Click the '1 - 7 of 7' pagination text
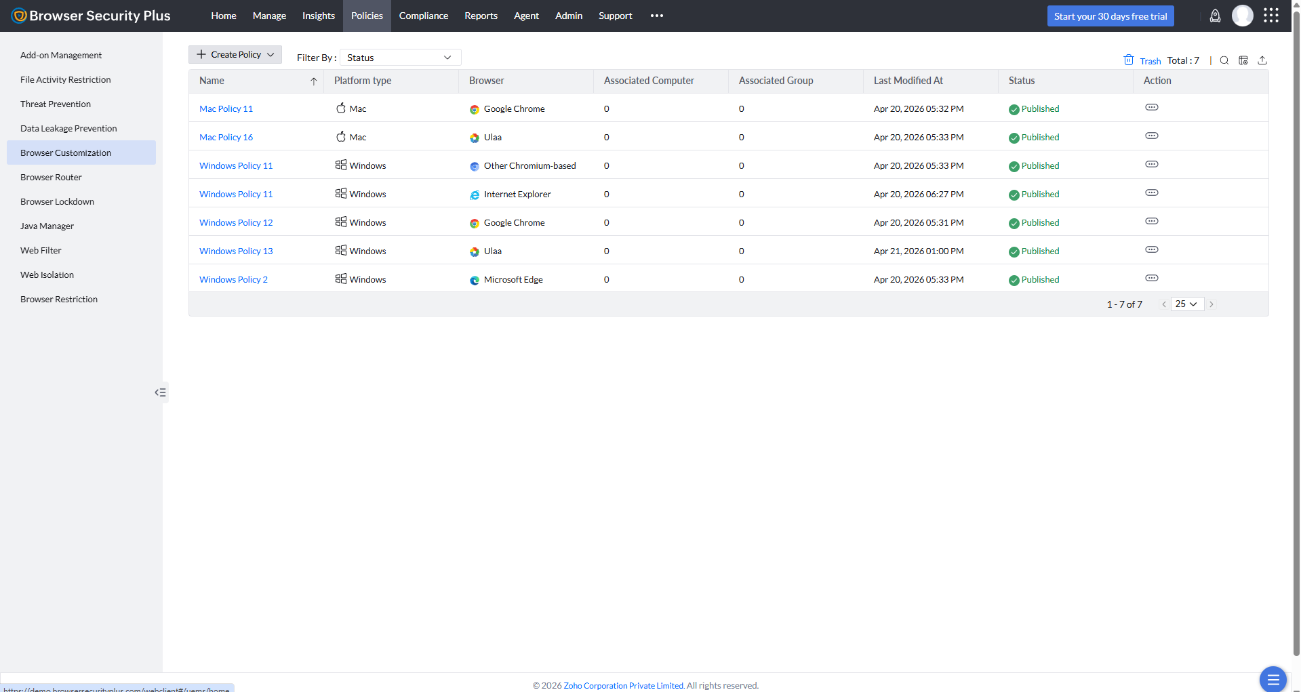 (1124, 304)
